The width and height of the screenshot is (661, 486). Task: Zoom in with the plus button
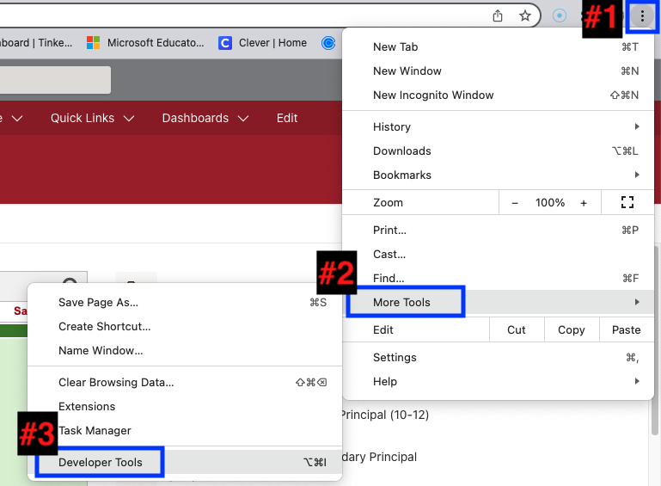coord(584,203)
